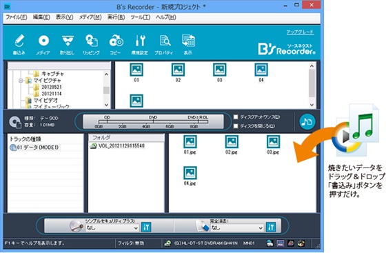Open 環境設定 (Settings) from the toolbar

(x=140, y=44)
